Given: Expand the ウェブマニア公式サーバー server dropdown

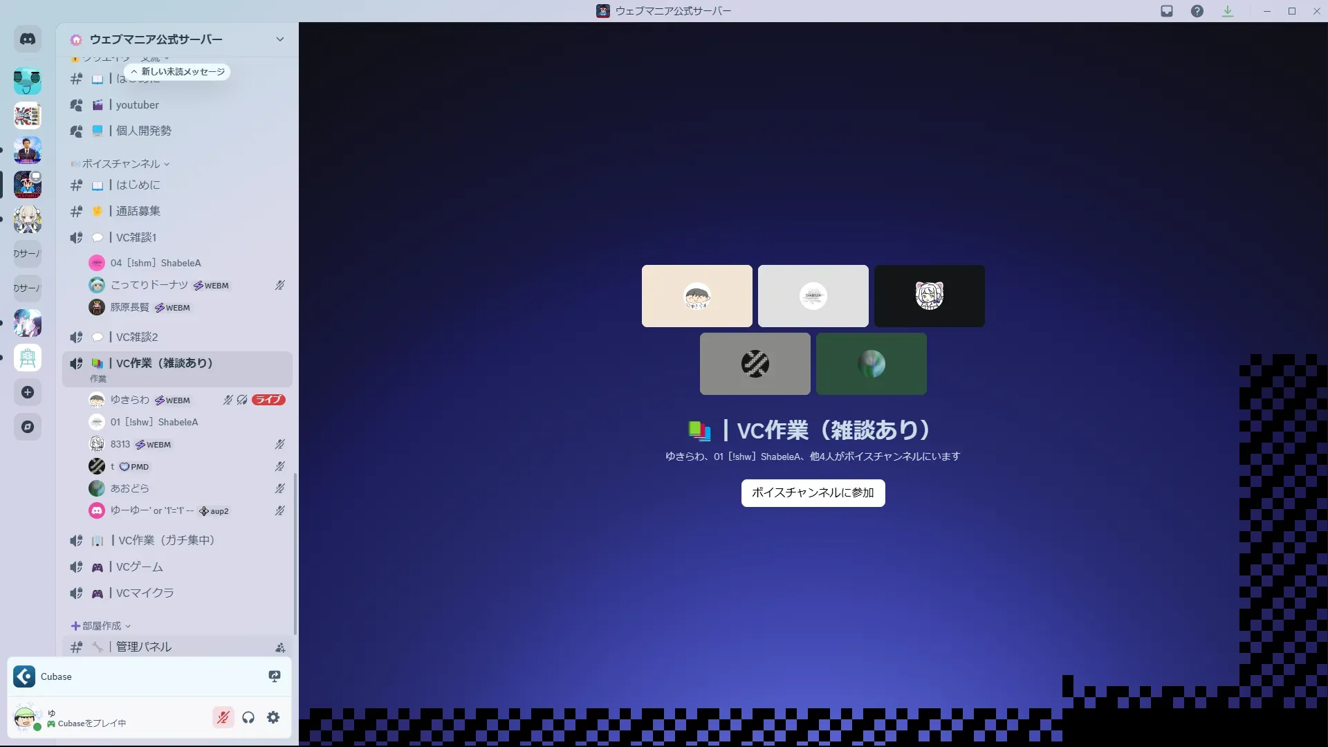Looking at the screenshot, I should pyautogui.click(x=280, y=39).
